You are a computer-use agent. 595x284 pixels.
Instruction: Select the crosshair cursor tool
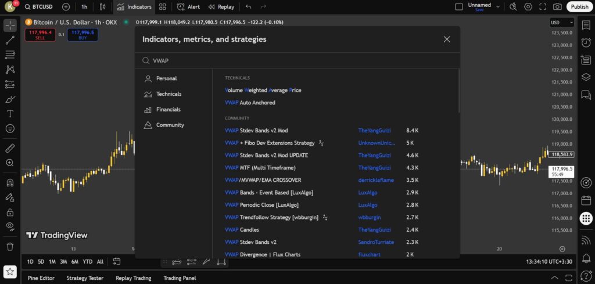point(10,26)
